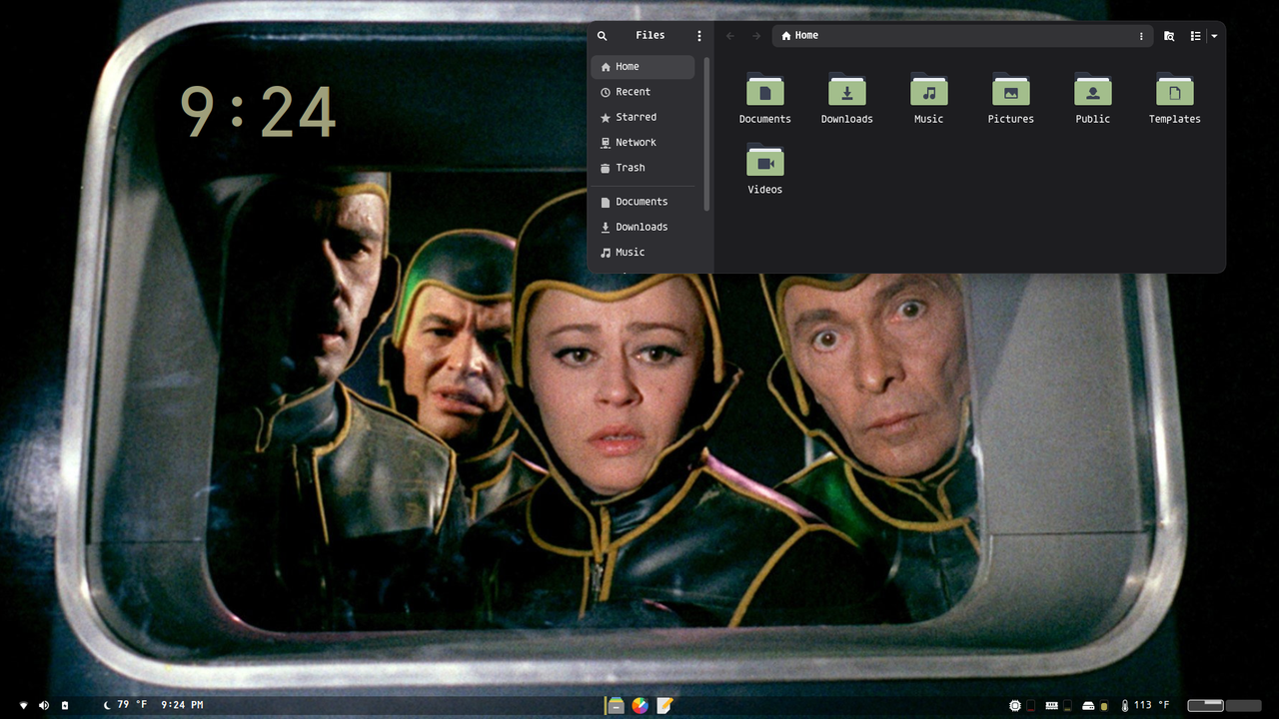Open search in the Files window

602,35
